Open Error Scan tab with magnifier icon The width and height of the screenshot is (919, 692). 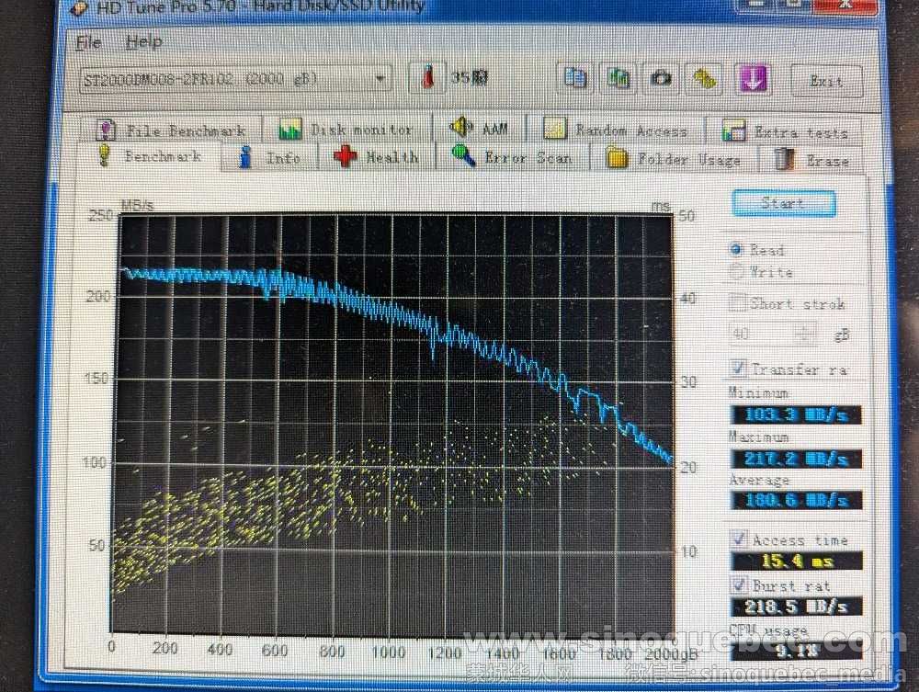tap(512, 158)
